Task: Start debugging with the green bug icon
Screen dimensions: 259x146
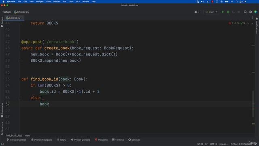Action: point(228,12)
